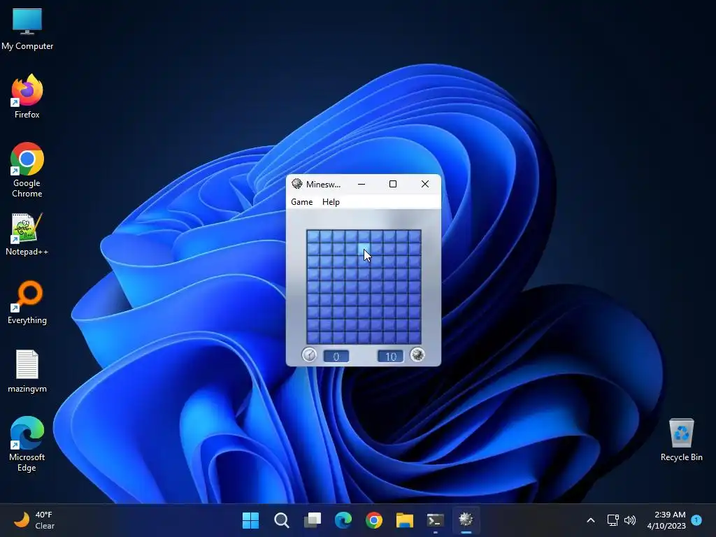Open the Help menu in Minesweeper
Viewport: 716px width, 537px height.
(x=331, y=202)
